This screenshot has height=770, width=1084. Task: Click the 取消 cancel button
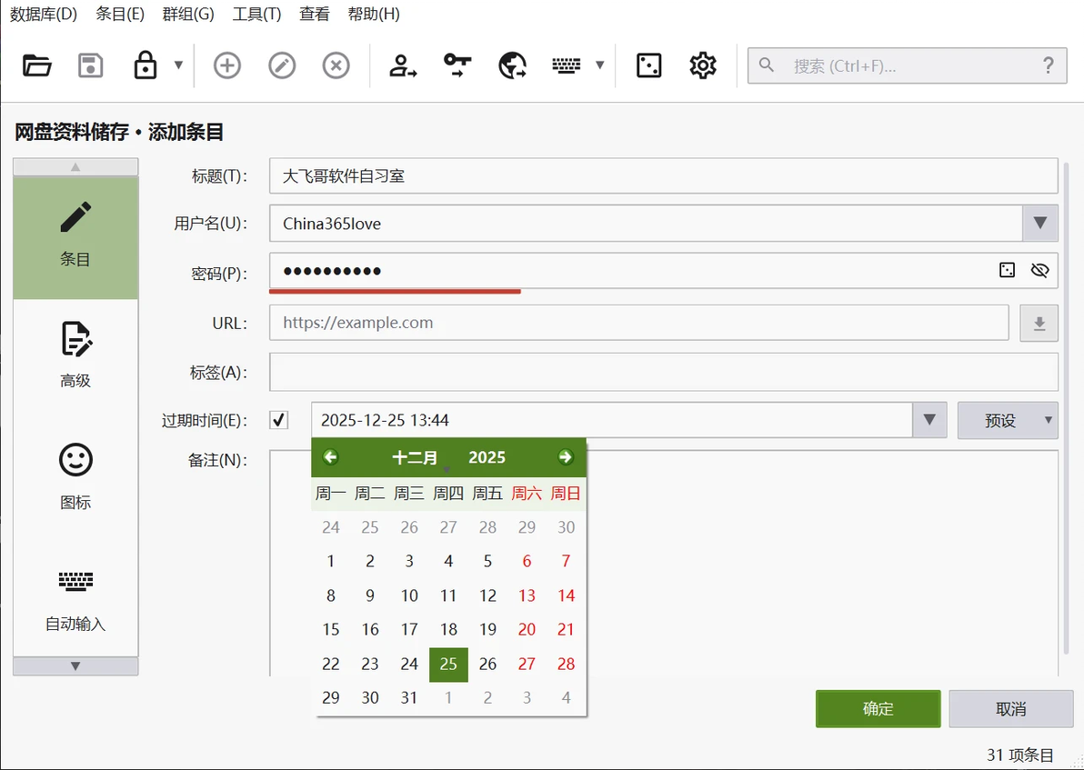click(1010, 708)
